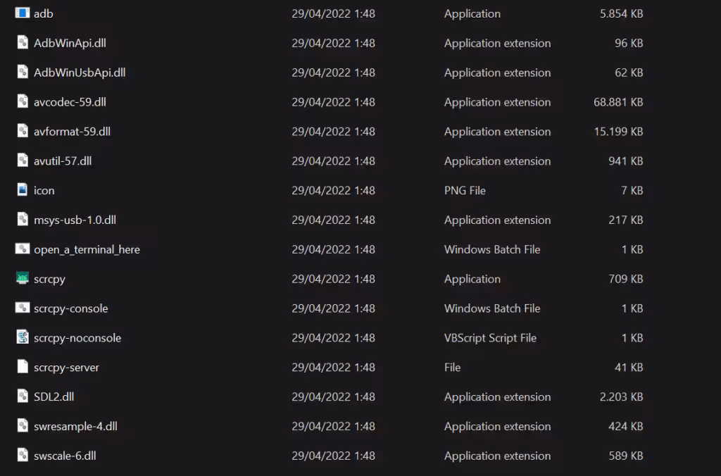Click the avcodec-59.dll file icon
721x476 pixels.
23,101
